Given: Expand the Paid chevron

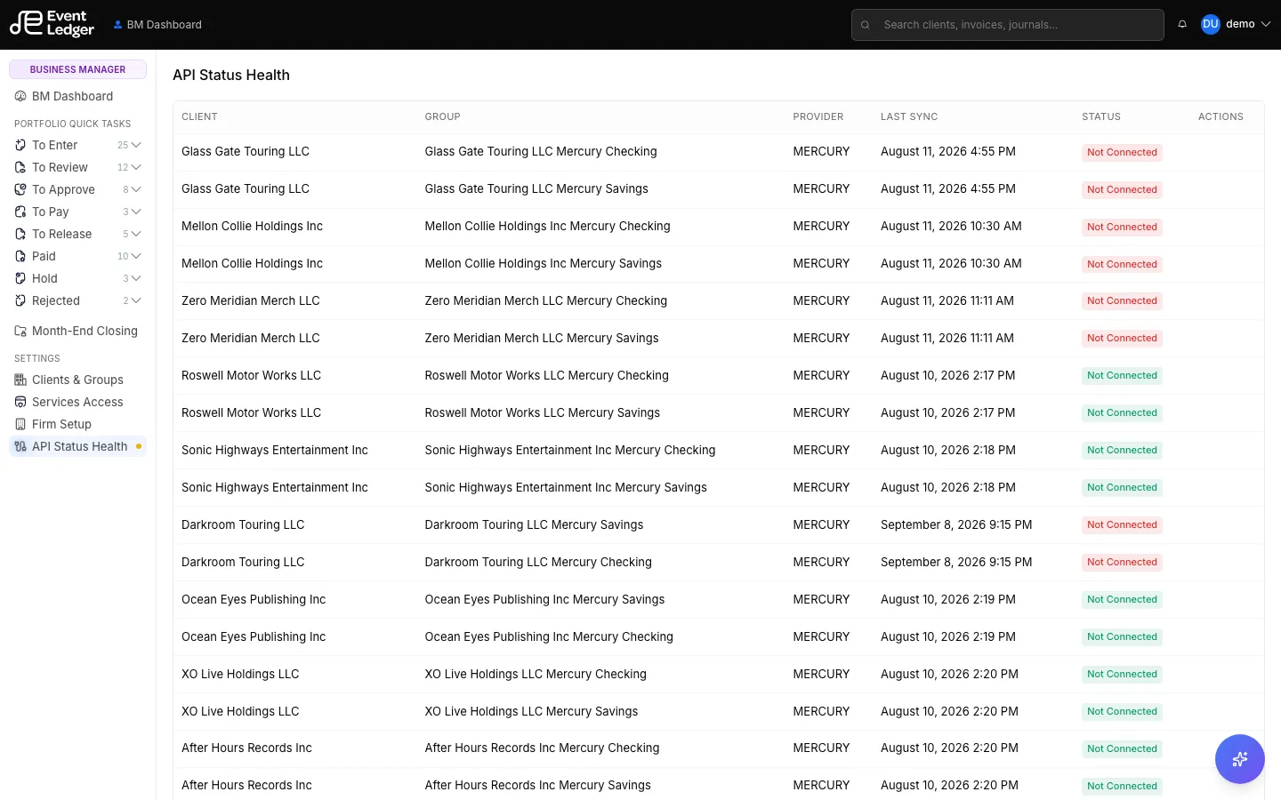Looking at the screenshot, I should [x=136, y=256].
